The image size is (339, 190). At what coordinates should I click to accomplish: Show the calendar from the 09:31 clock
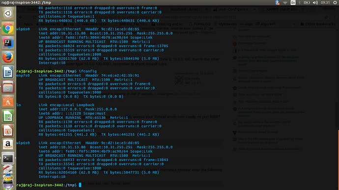325,2
